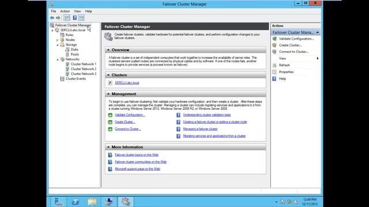369x207 pixels.
Task: Show hidden system tray icons
Action: click(x=276, y=202)
